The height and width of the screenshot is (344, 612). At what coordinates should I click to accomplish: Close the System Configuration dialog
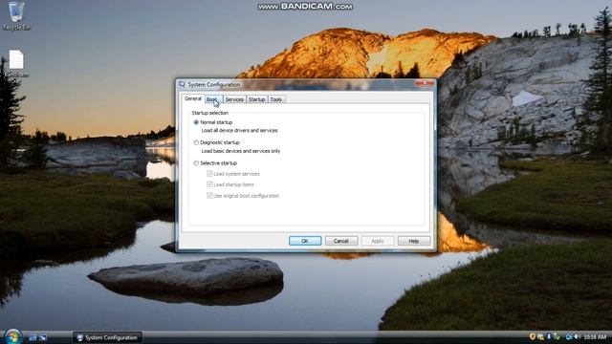point(425,82)
